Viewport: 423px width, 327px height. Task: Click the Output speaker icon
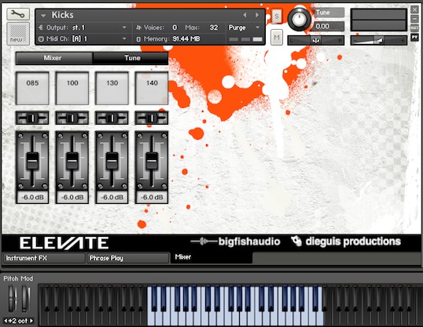(41, 27)
